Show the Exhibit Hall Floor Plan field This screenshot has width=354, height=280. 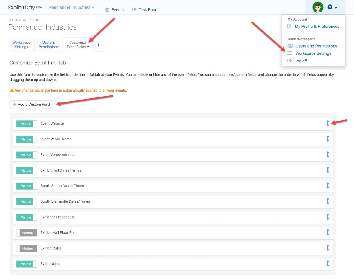tap(26, 233)
